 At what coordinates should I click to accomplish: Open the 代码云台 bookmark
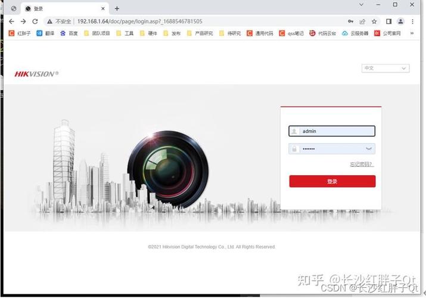click(323, 33)
